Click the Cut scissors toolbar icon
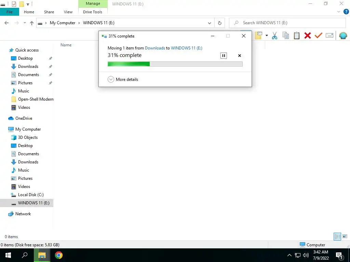The height and width of the screenshot is (262, 350). (274, 35)
